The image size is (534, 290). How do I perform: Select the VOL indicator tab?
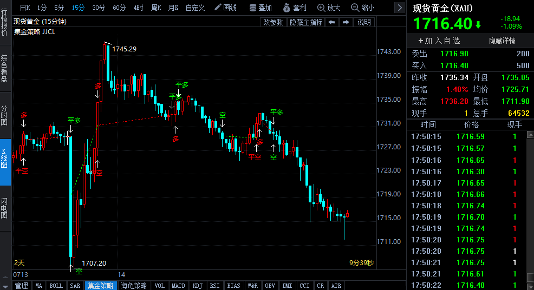coord(159,286)
